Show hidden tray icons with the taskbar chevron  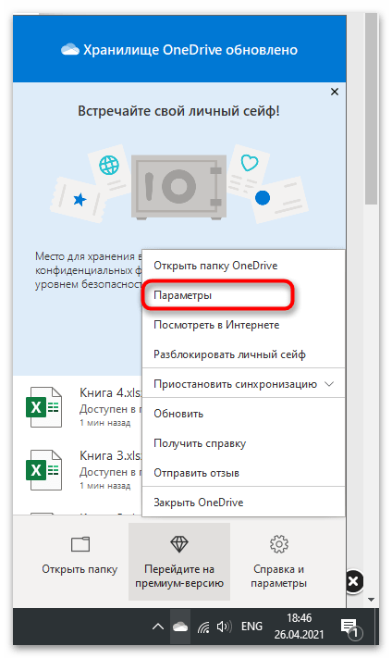(x=158, y=627)
